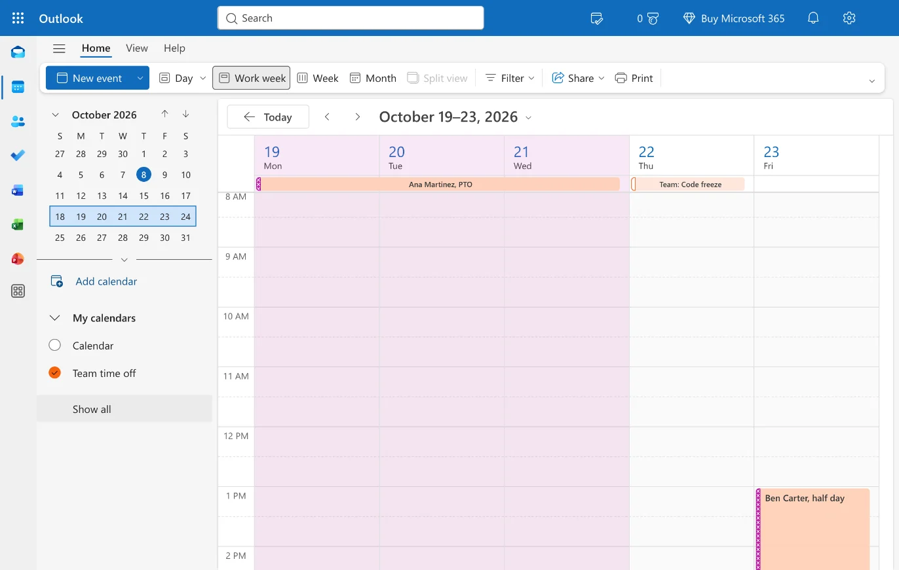Open the Ana Martinez, PTO event

click(438, 184)
